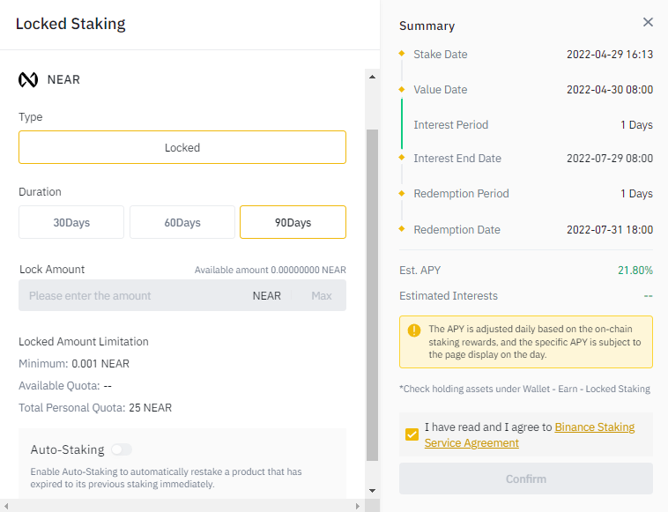Uncheck the staking agreement checkbox
The height and width of the screenshot is (512, 668).
(412, 434)
